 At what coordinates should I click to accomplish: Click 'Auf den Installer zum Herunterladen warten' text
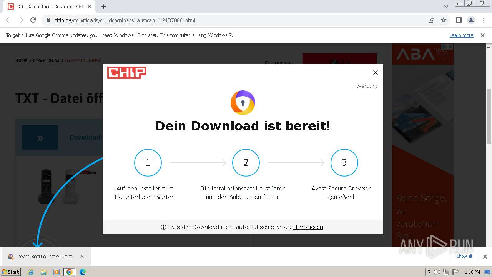(145, 192)
